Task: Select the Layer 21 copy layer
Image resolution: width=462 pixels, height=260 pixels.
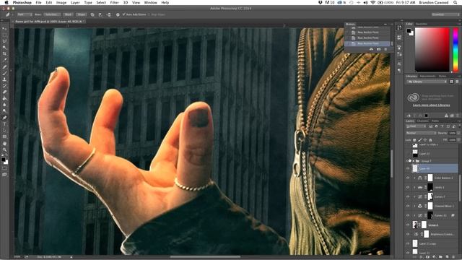Action: (432, 244)
